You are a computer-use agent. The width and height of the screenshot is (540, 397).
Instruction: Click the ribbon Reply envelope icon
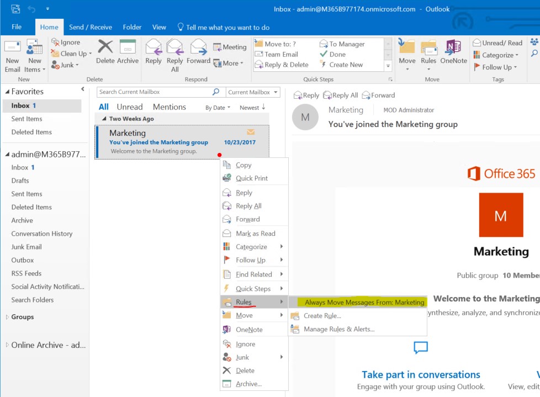pyautogui.click(x=153, y=47)
